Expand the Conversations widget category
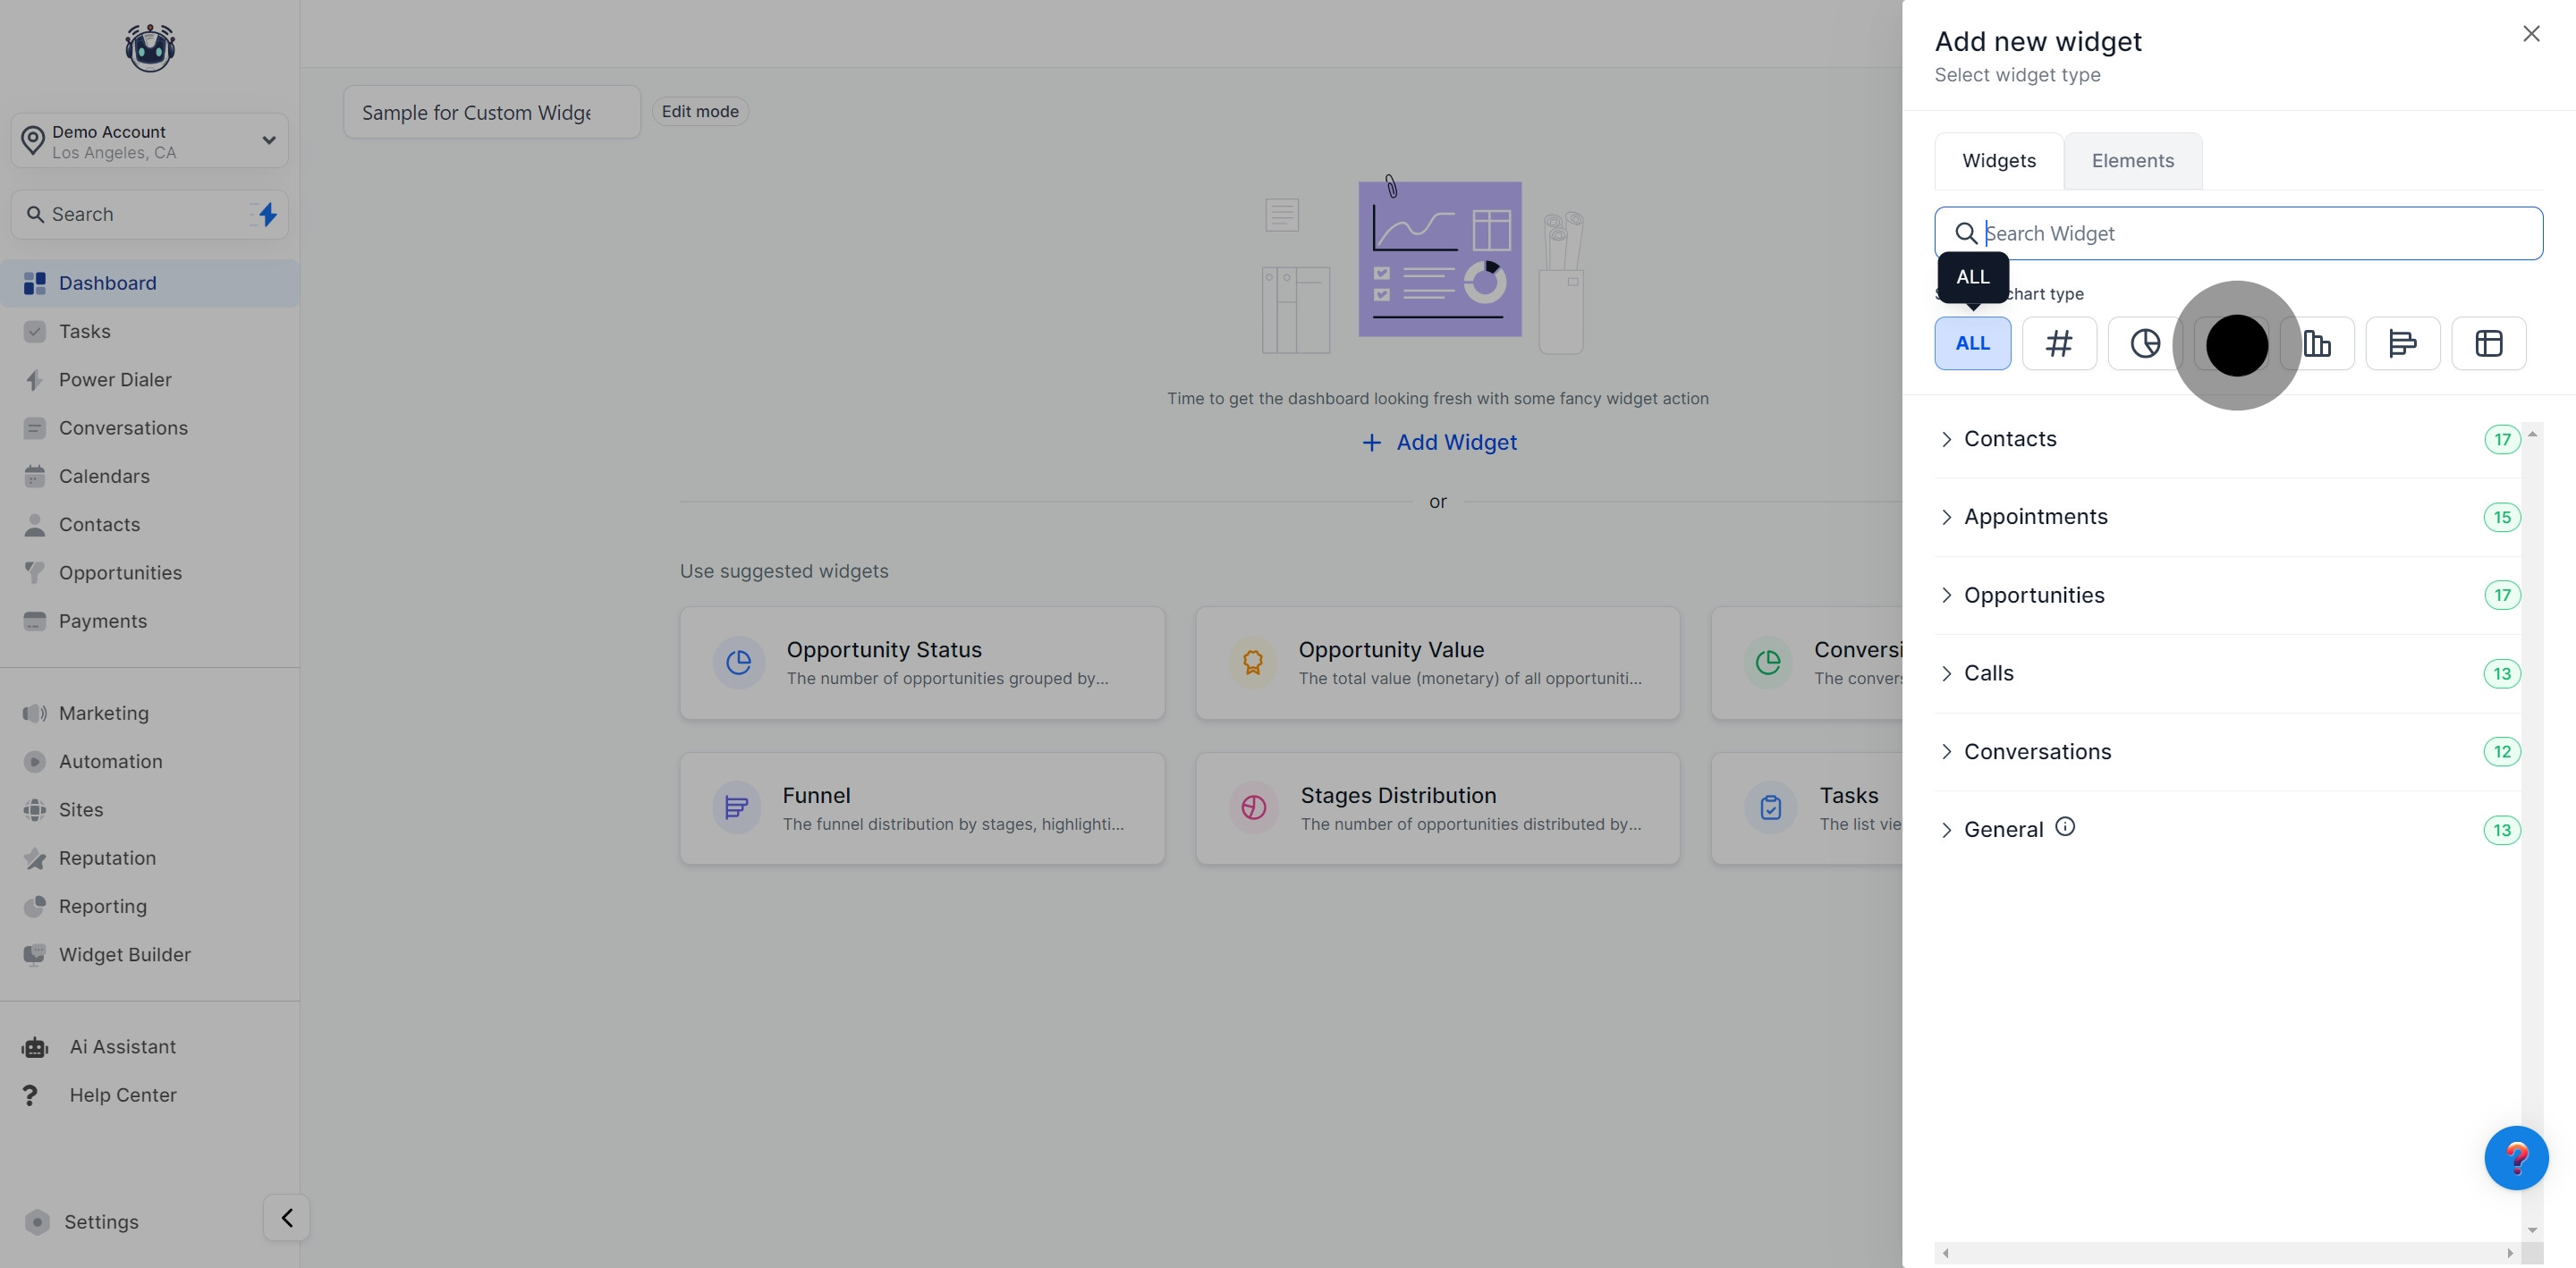The image size is (2576, 1268). point(2227,751)
